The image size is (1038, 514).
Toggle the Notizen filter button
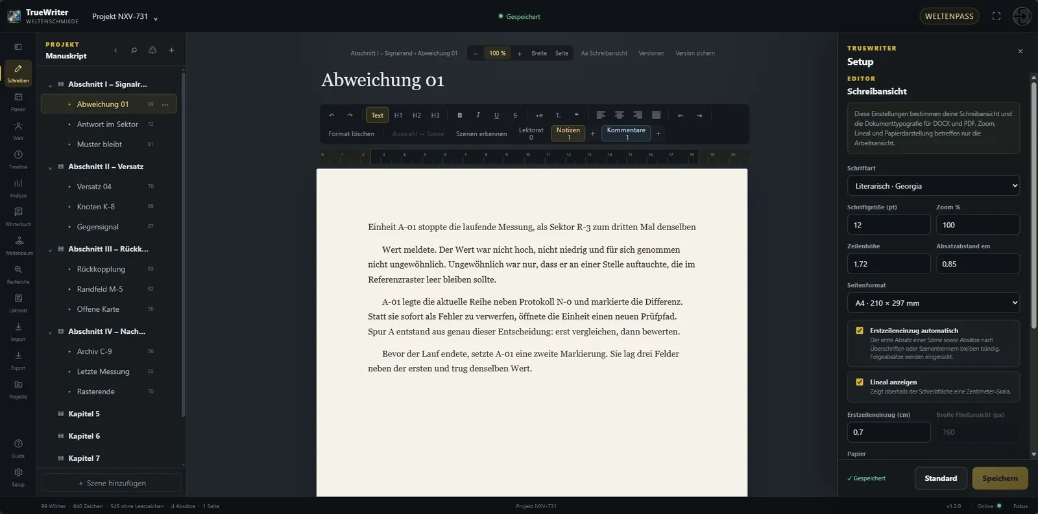tap(568, 133)
